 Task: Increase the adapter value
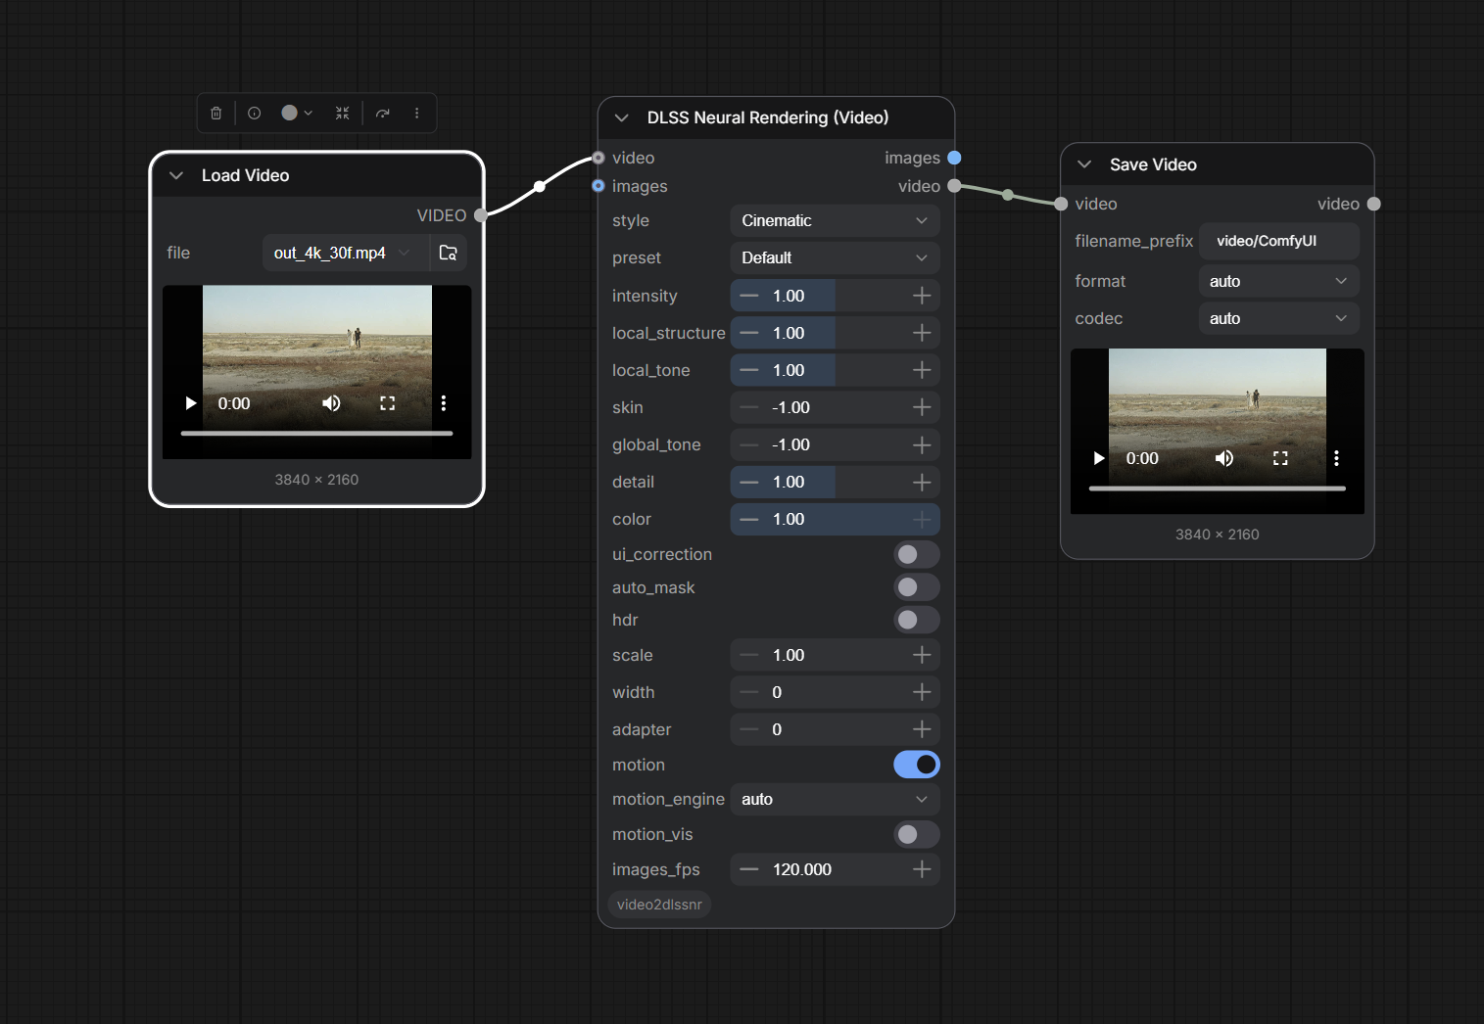[922, 729]
